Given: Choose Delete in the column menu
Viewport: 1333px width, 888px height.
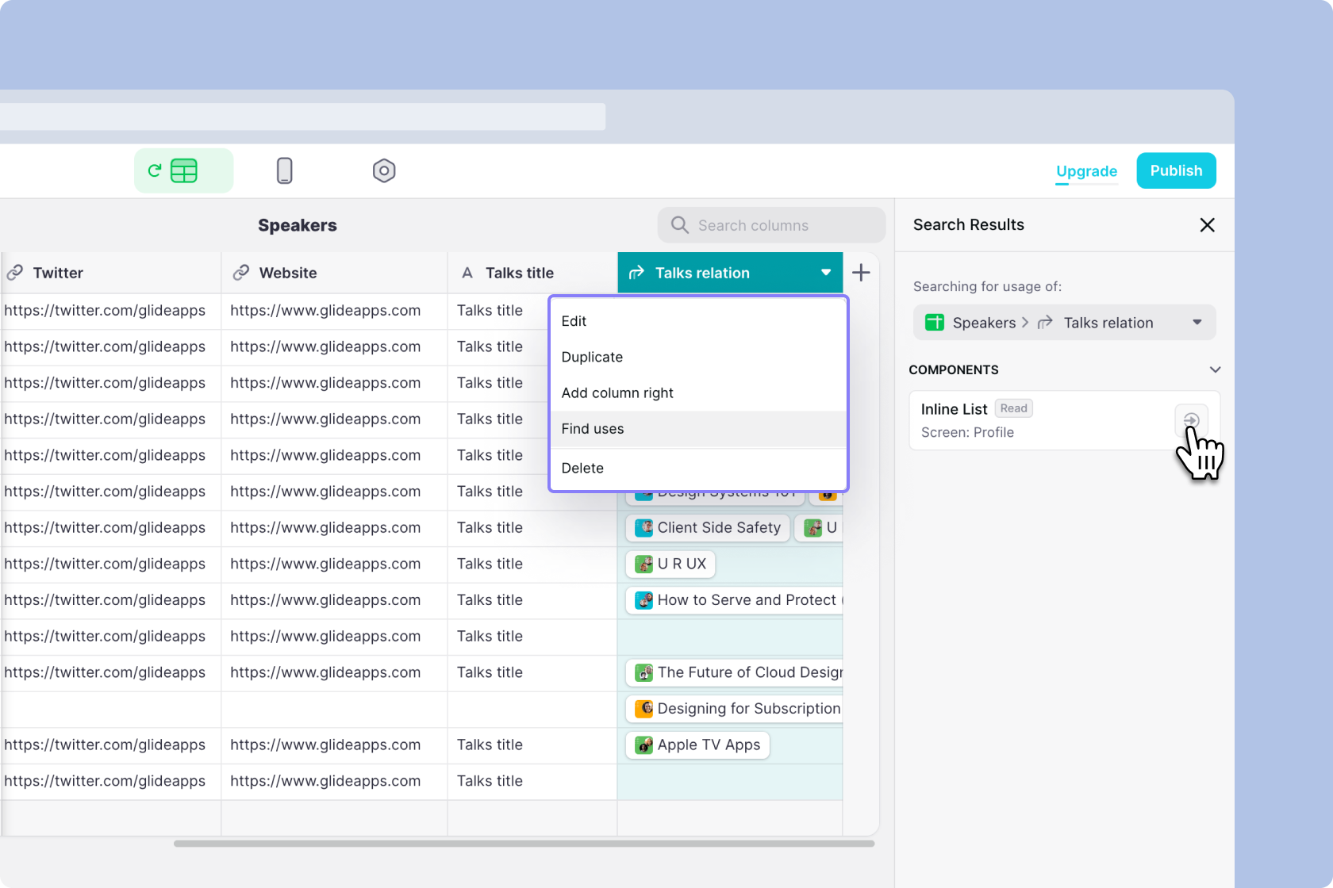Looking at the screenshot, I should [x=582, y=468].
